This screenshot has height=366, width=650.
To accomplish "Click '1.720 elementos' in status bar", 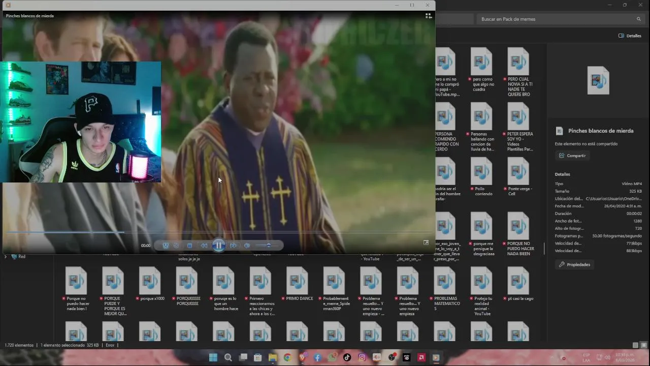I will [x=19, y=345].
